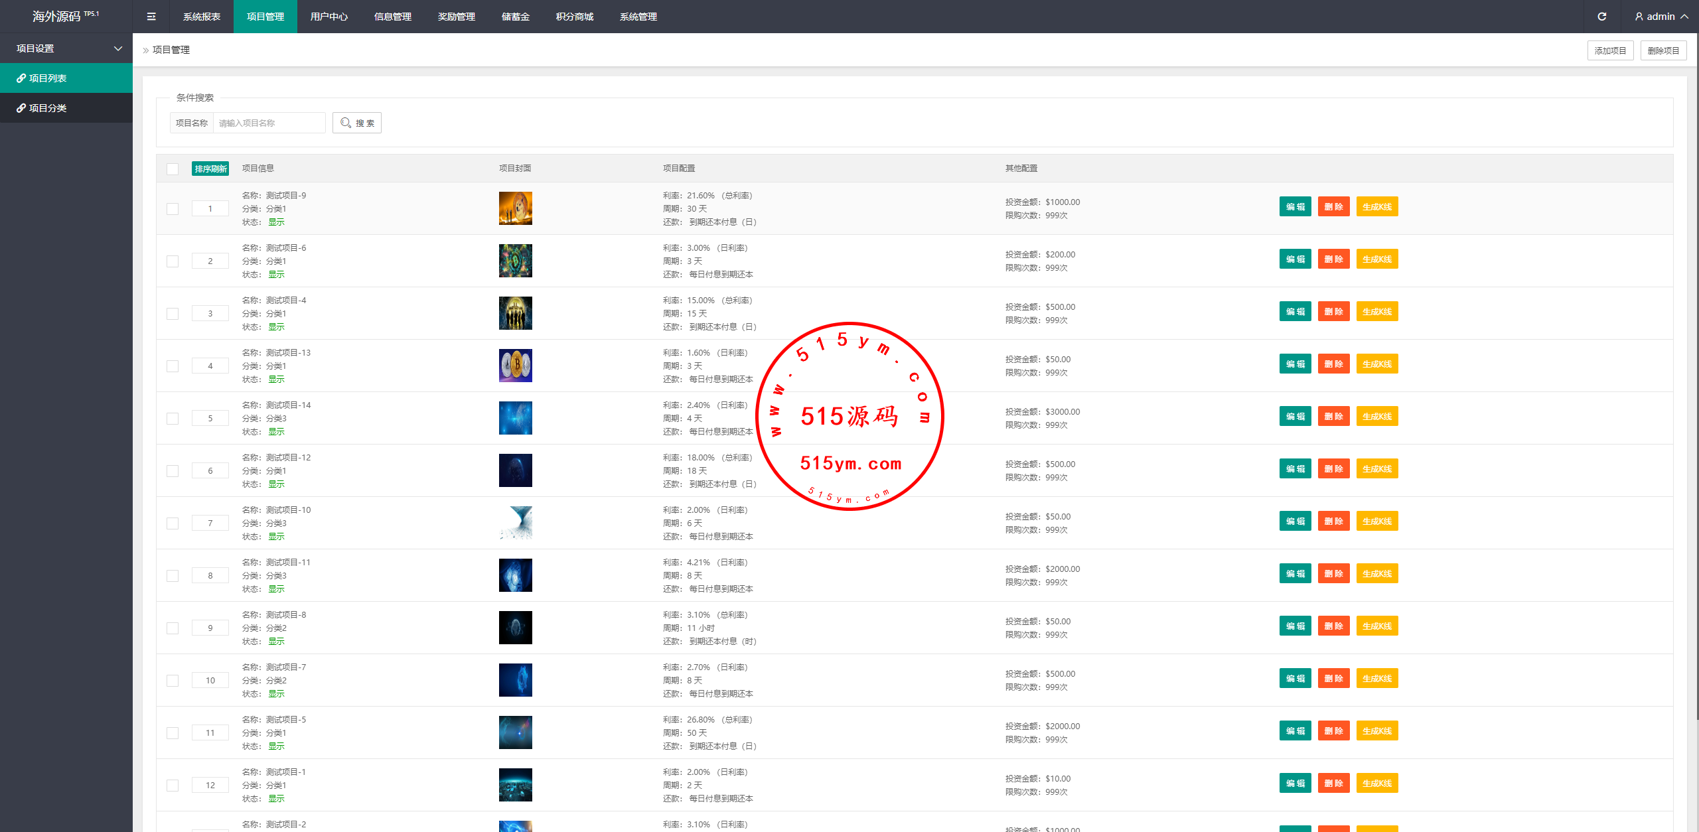Click 生成K线 for 测试项目-4
This screenshot has height=832, width=1699.
click(1377, 311)
